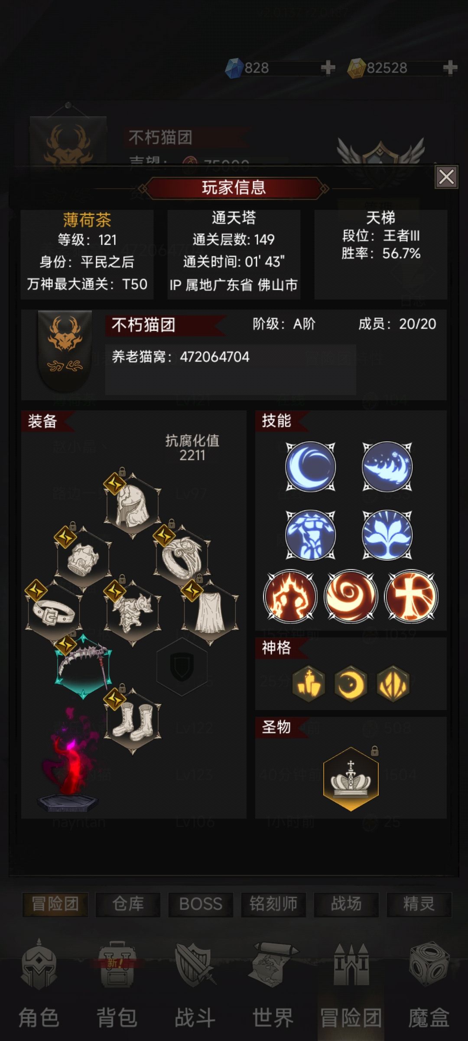The width and height of the screenshot is (468, 1041).
Task: Go to 战斗 in bottom navigation
Action: tap(195, 985)
